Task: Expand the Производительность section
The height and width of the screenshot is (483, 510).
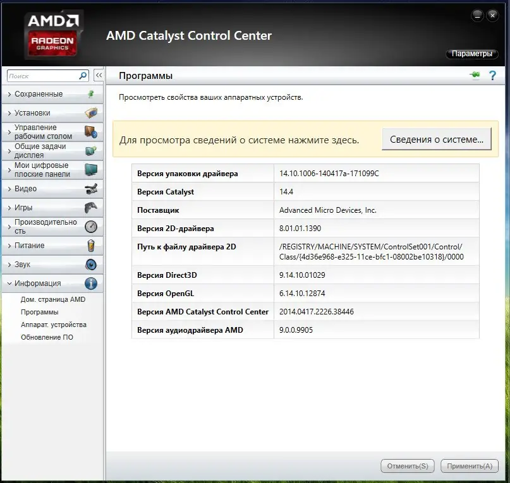Action: click(x=52, y=227)
